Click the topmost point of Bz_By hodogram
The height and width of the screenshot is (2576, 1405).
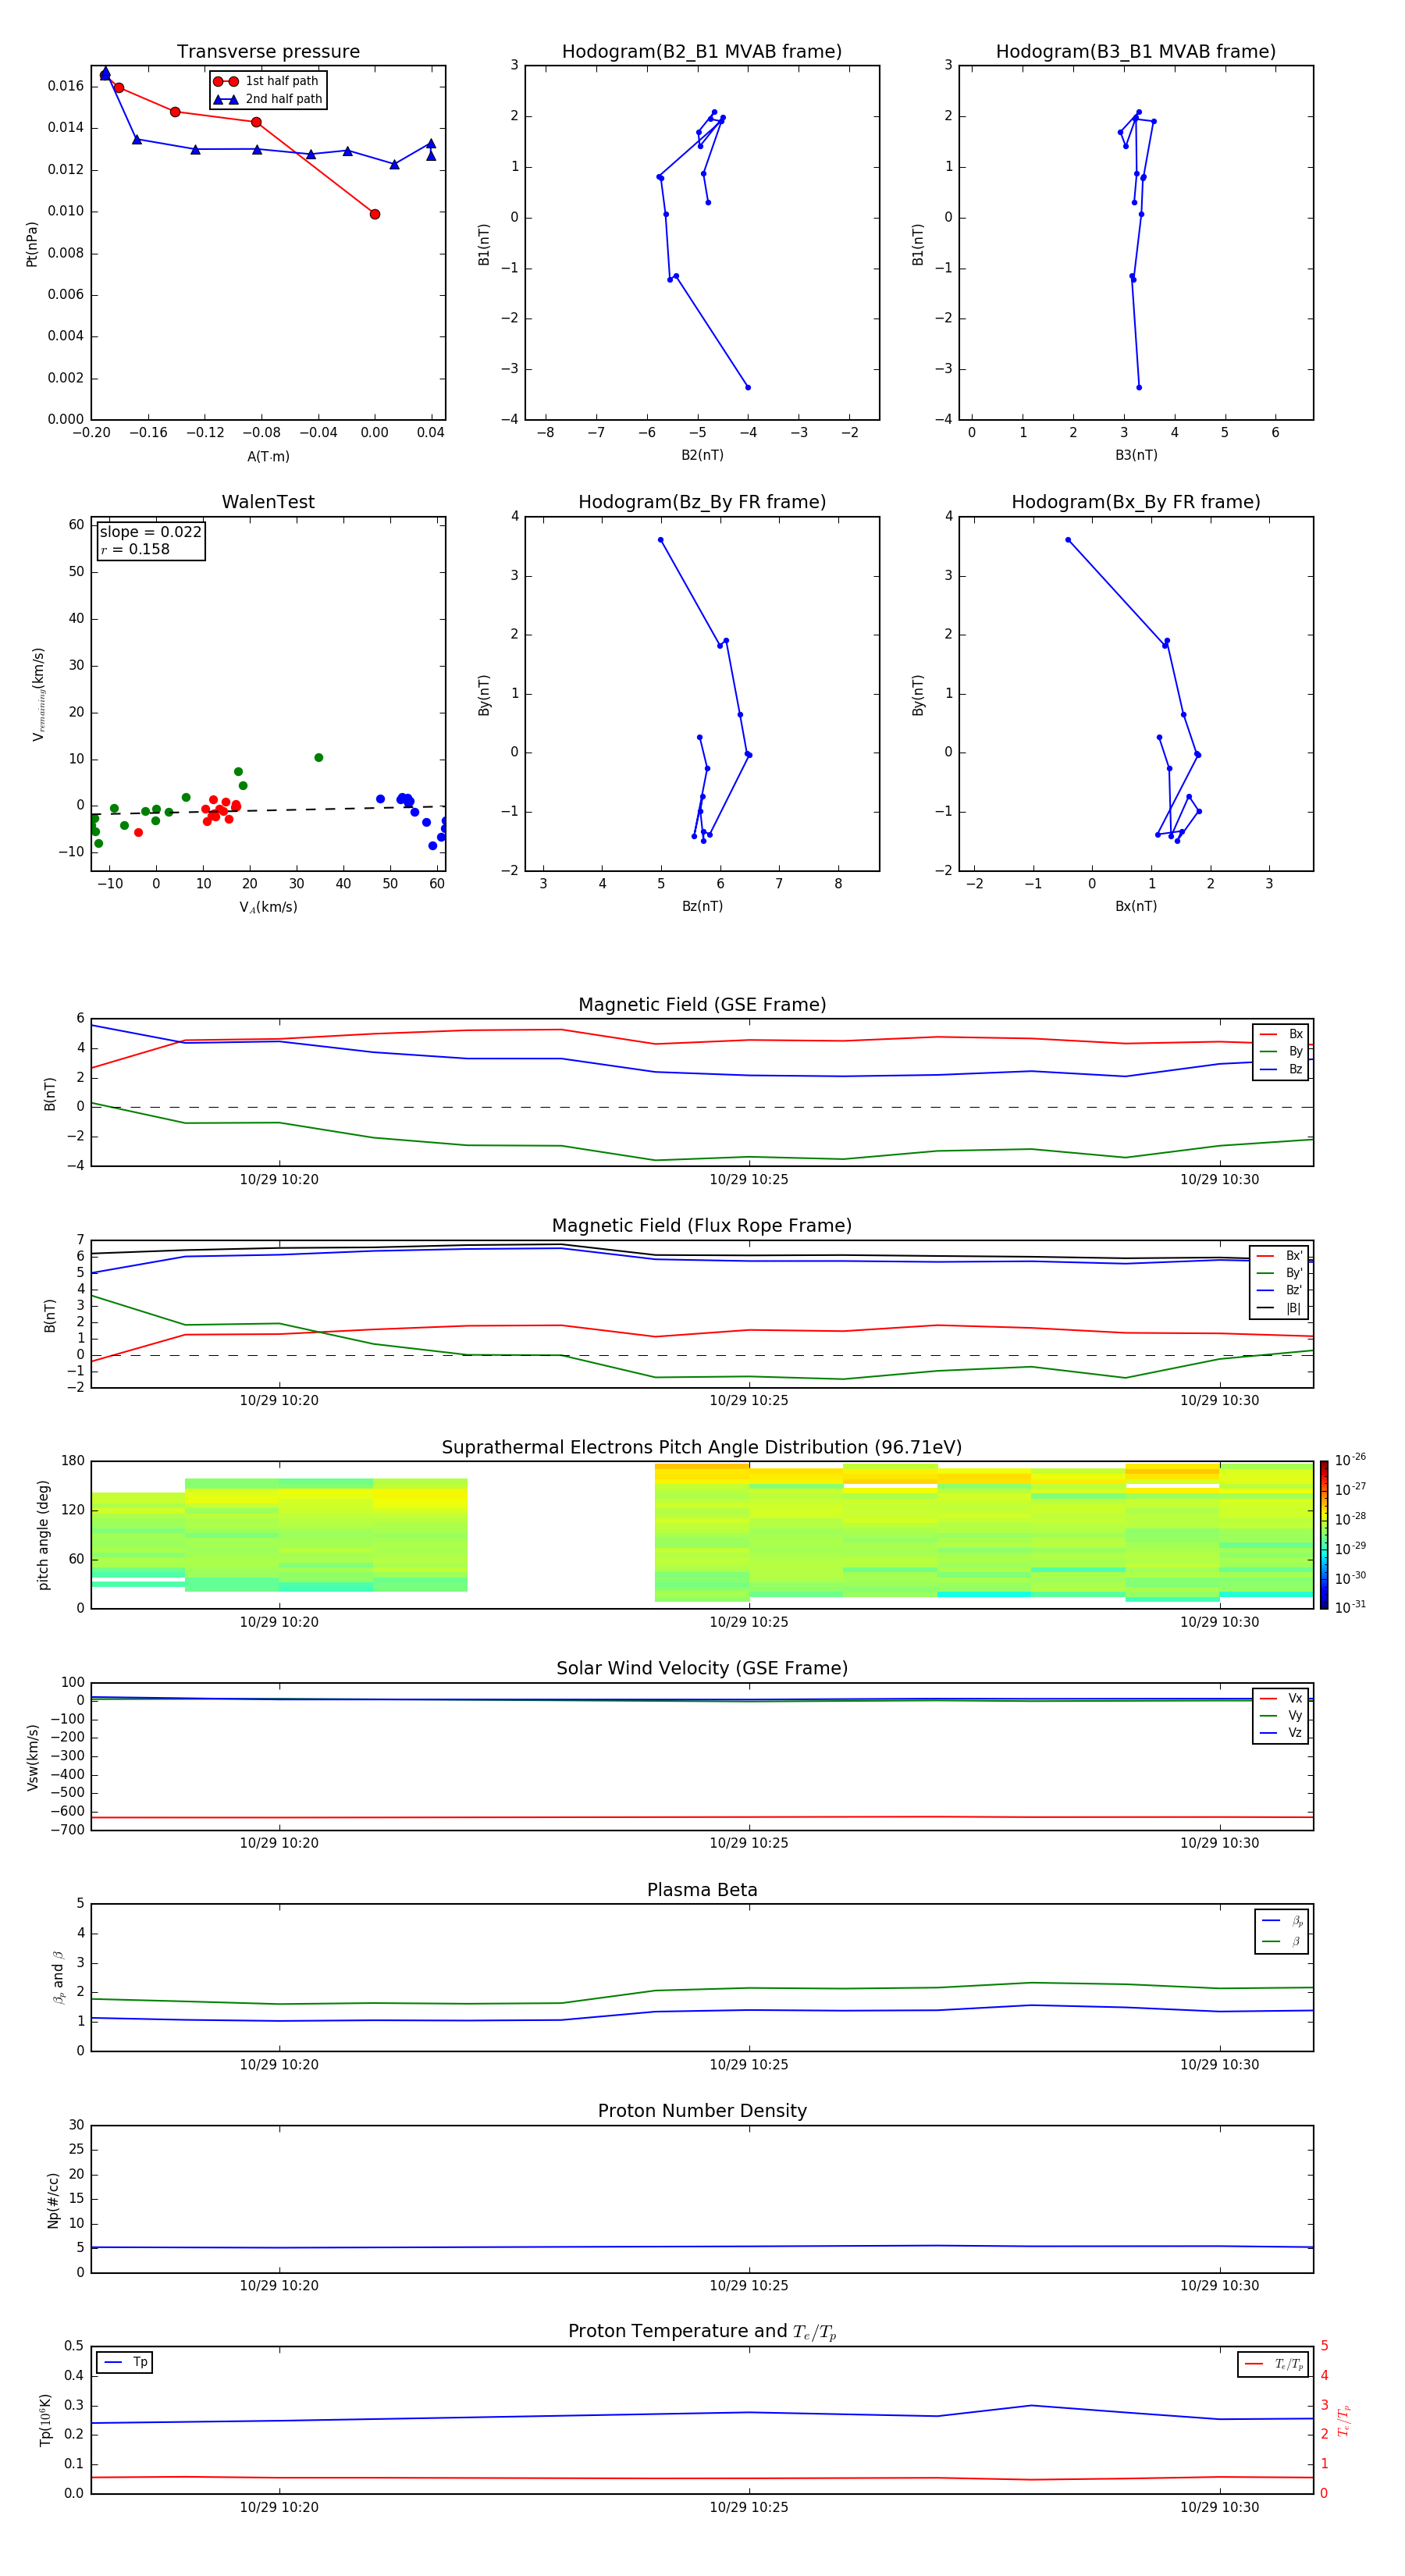click(x=660, y=540)
